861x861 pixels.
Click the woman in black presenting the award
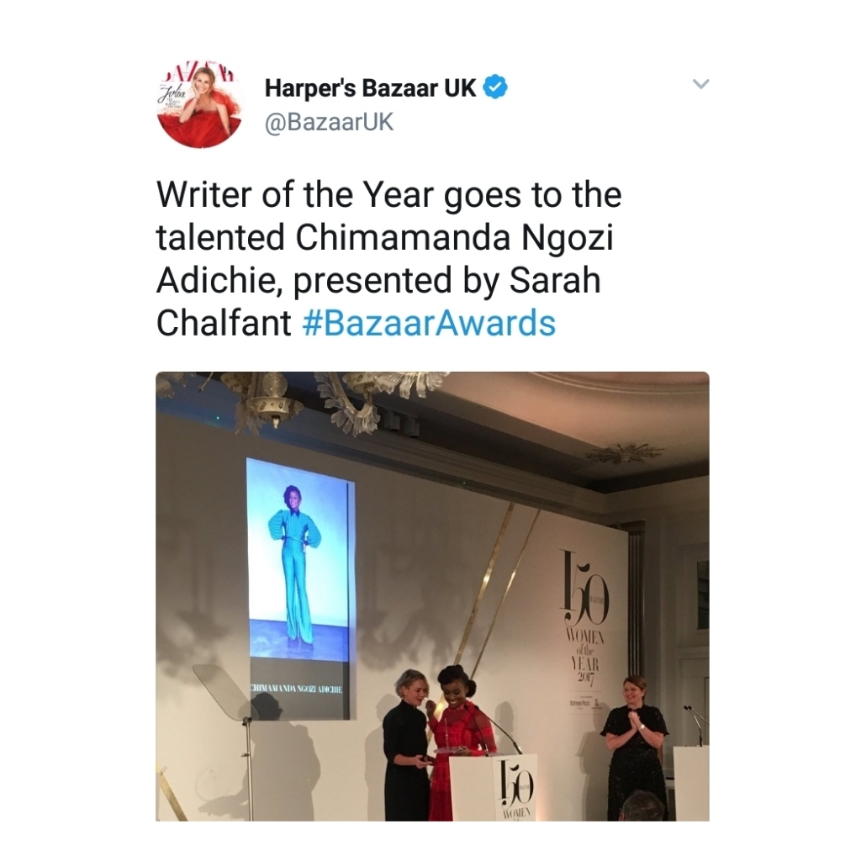405,744
